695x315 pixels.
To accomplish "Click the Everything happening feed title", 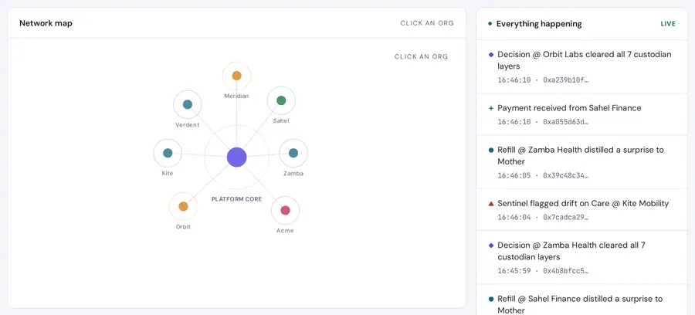I will 539,24.
